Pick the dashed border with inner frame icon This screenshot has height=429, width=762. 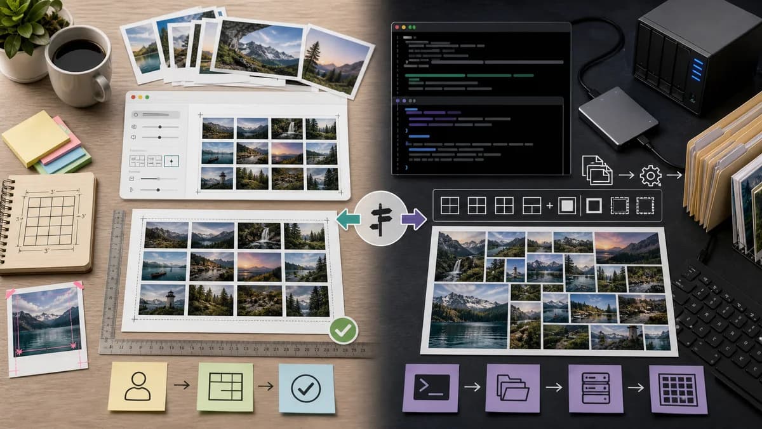click(x=619, y=205)
